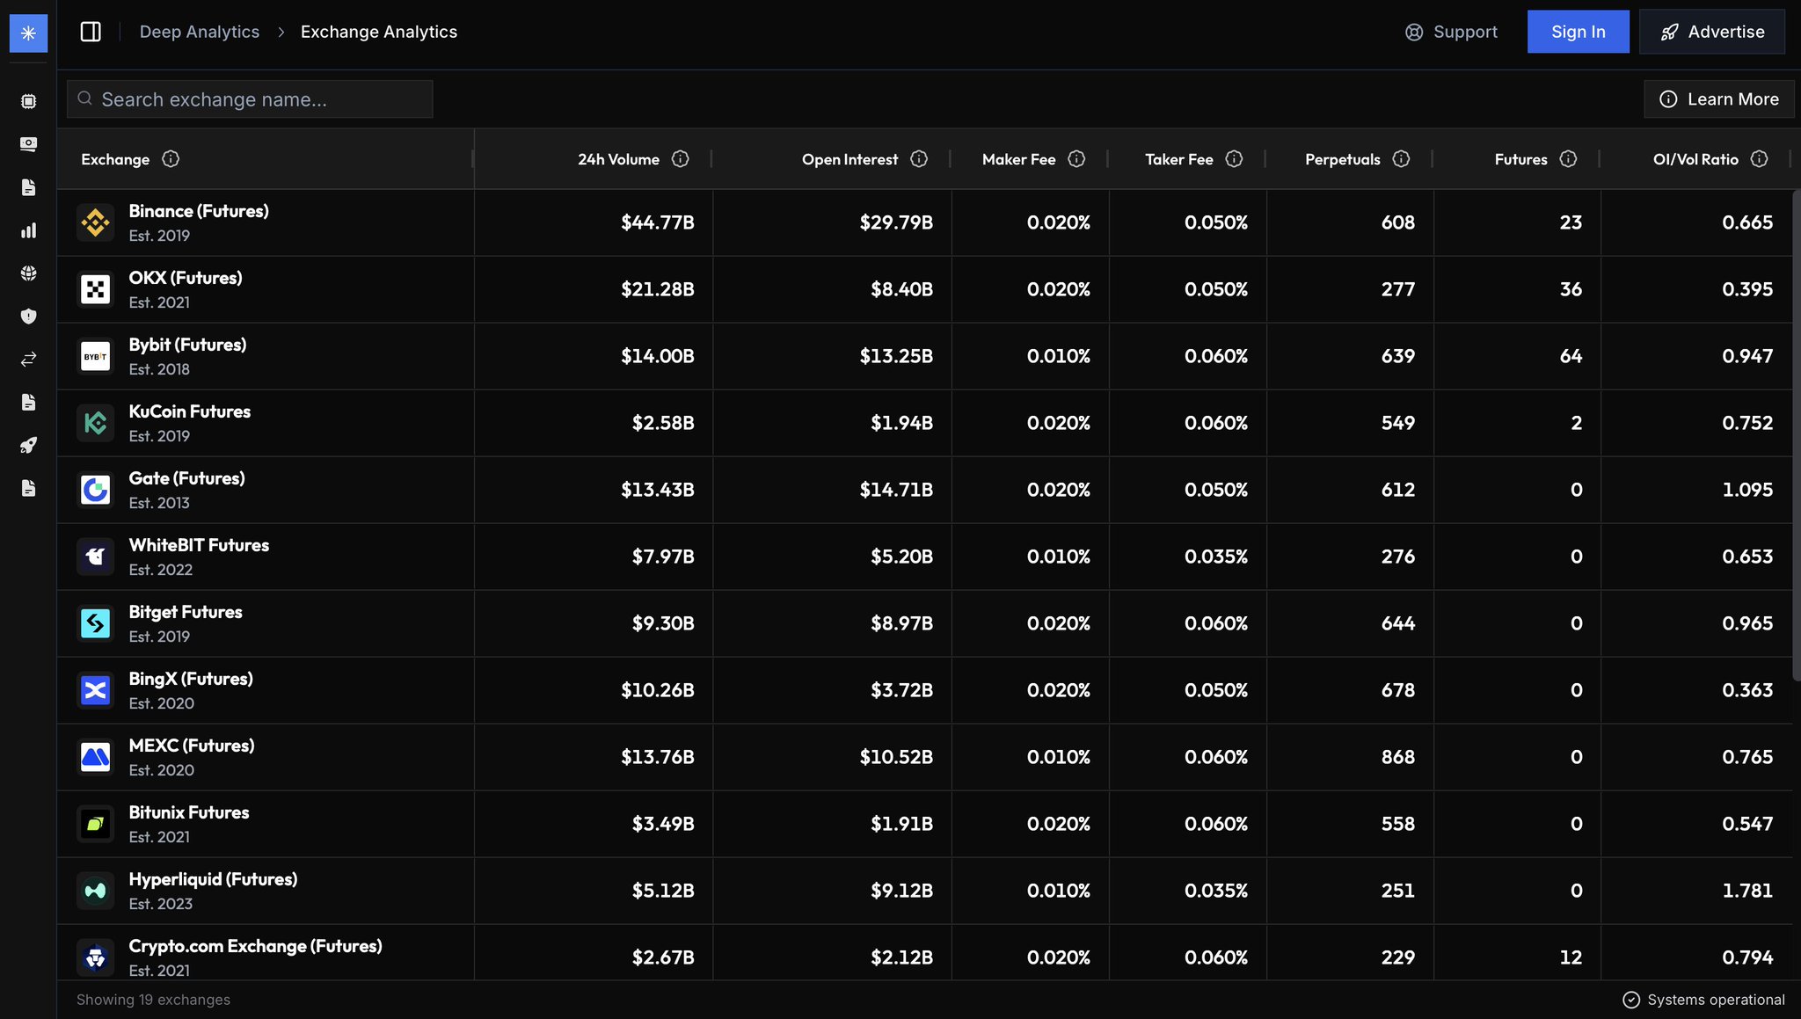Click the Advertise button
The width and height of the screenshot is (1801, 1019).
point(1711,32)
